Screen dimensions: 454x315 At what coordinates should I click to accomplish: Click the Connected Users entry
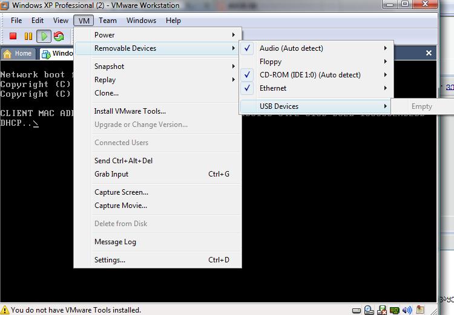(x=158, y=142)
